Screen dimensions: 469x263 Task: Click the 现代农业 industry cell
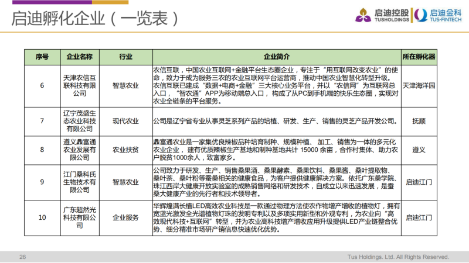tap(125, 122)
